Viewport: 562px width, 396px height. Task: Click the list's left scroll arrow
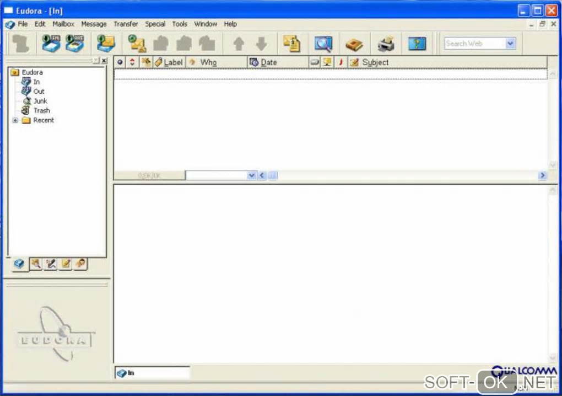tap(262, 175)
